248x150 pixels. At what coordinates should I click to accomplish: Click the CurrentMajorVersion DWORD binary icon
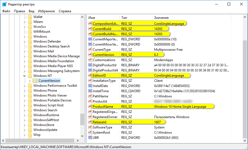pos(90,39)
